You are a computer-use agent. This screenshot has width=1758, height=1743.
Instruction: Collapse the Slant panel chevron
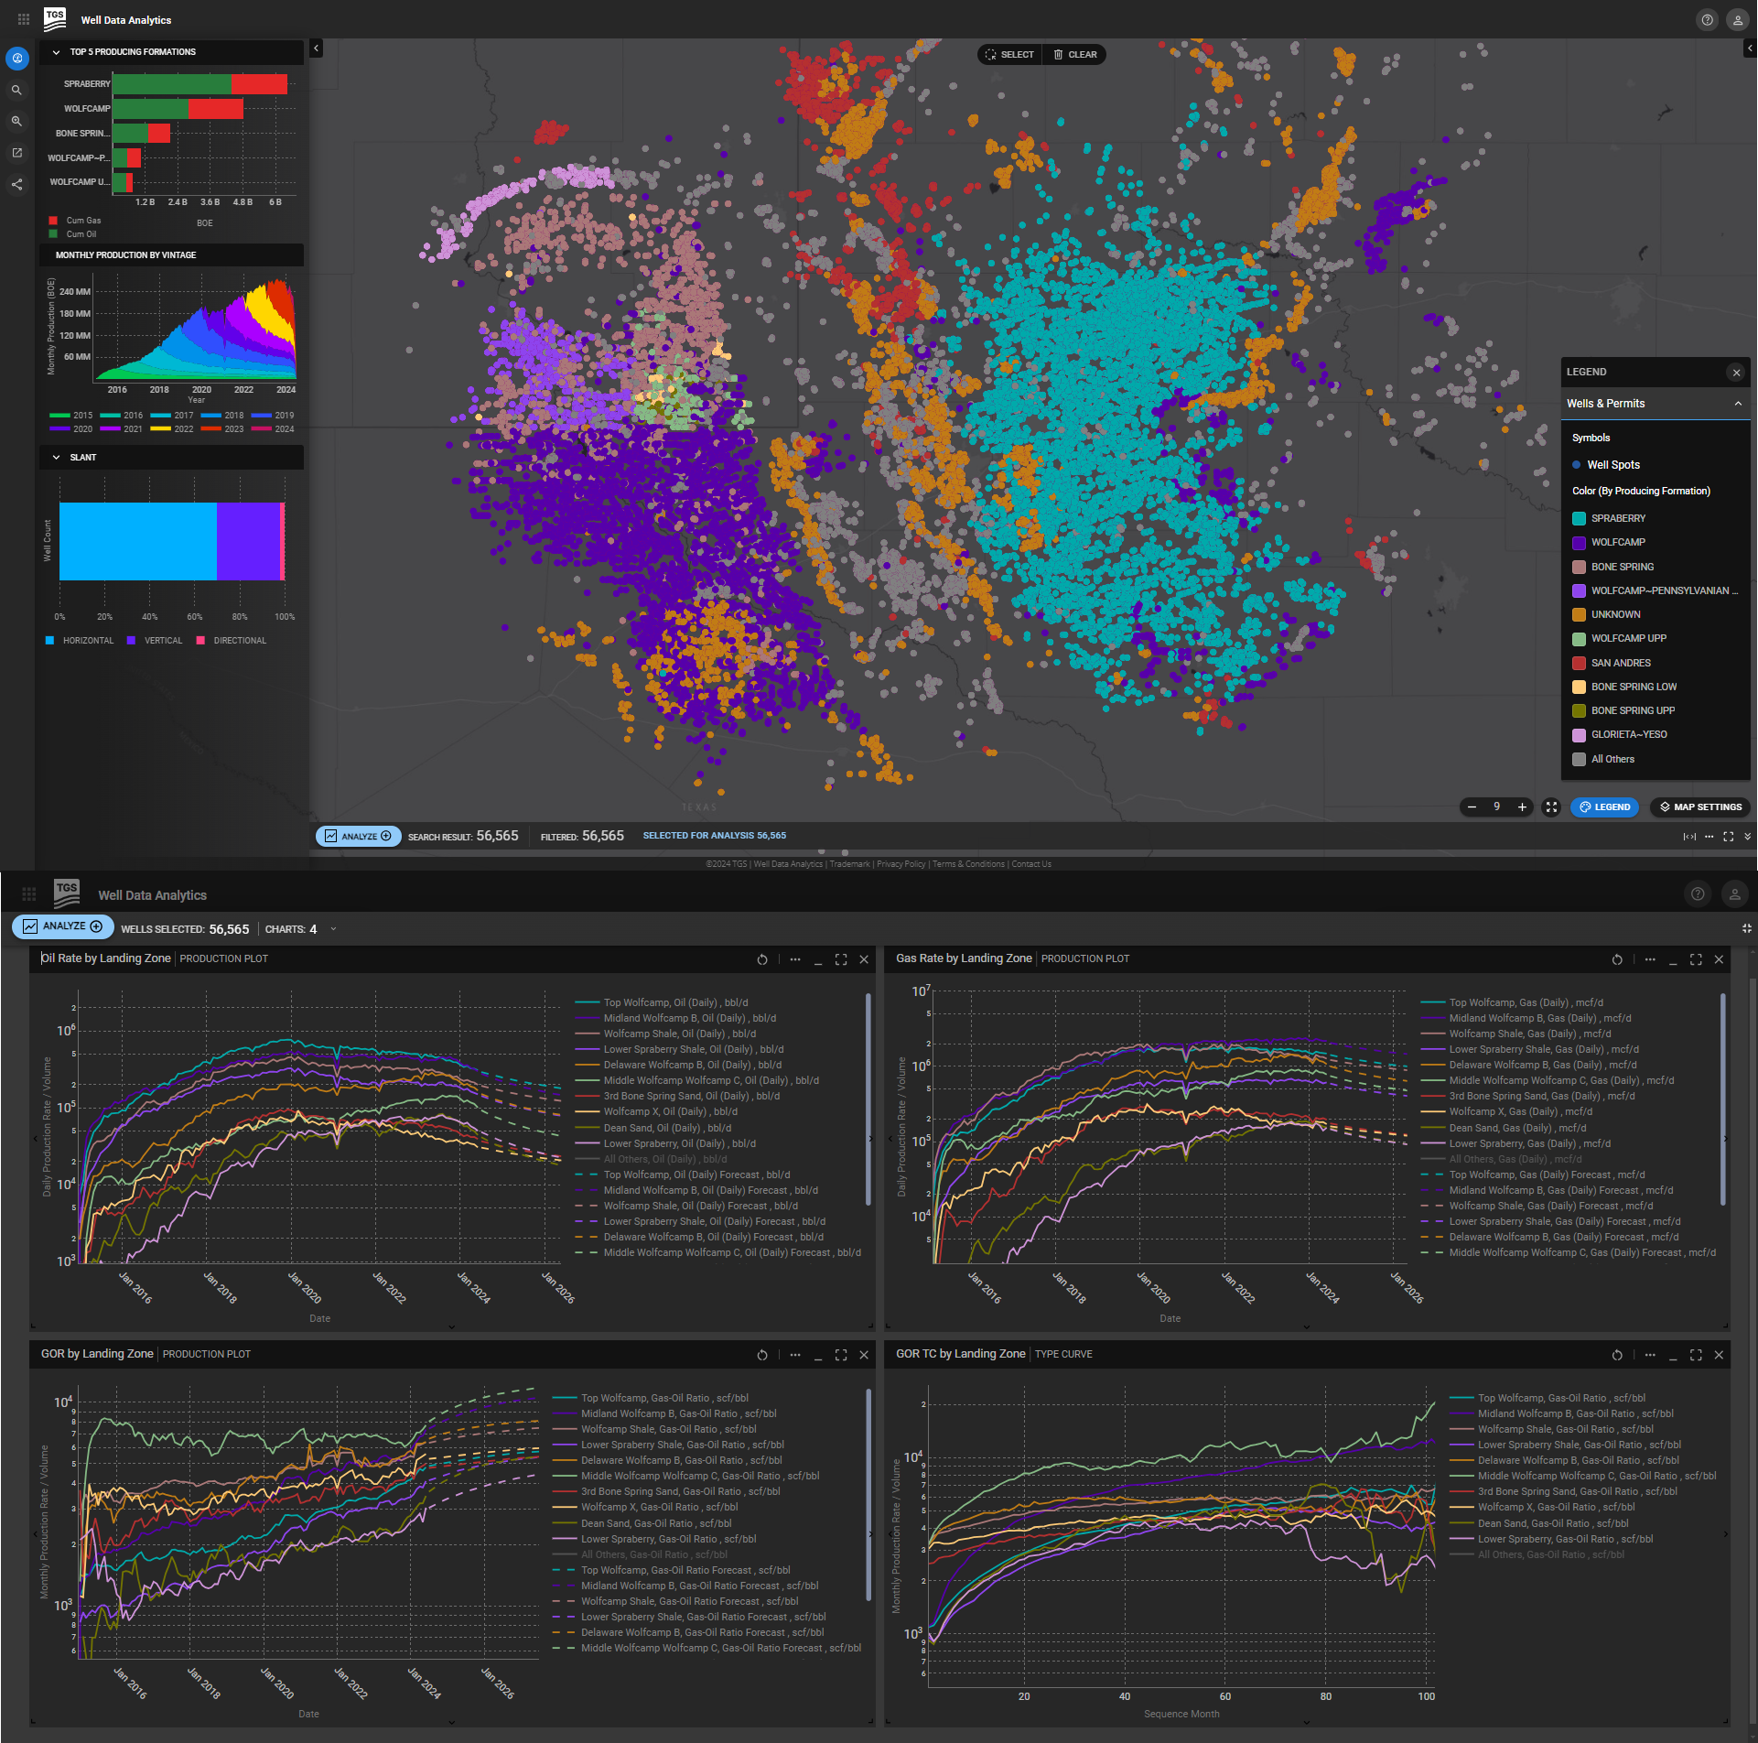[x=56, y=458]
